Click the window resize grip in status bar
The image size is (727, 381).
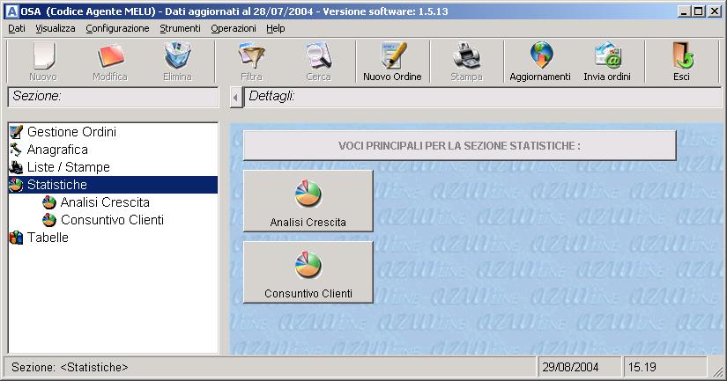pos(717,370)
